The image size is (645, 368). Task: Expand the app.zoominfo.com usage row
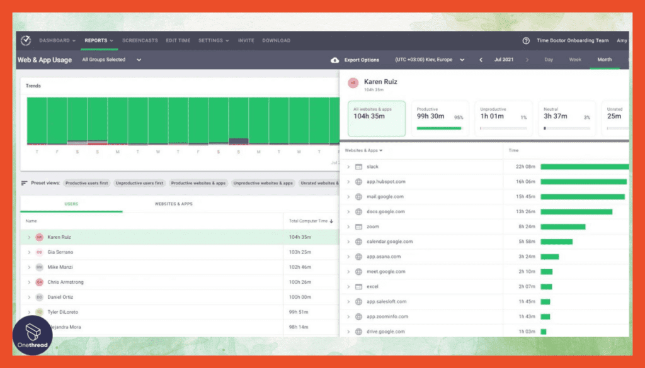click(348, 316)
